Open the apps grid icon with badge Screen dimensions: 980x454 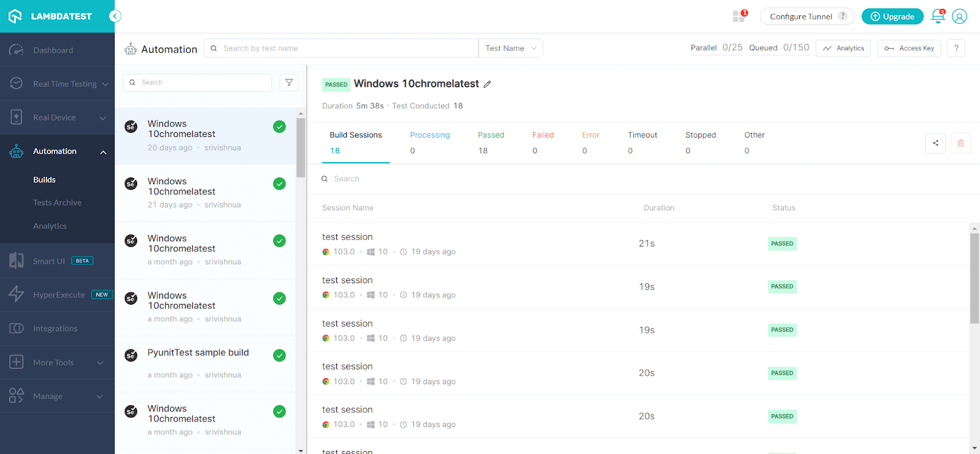click(x=739, y=17)
